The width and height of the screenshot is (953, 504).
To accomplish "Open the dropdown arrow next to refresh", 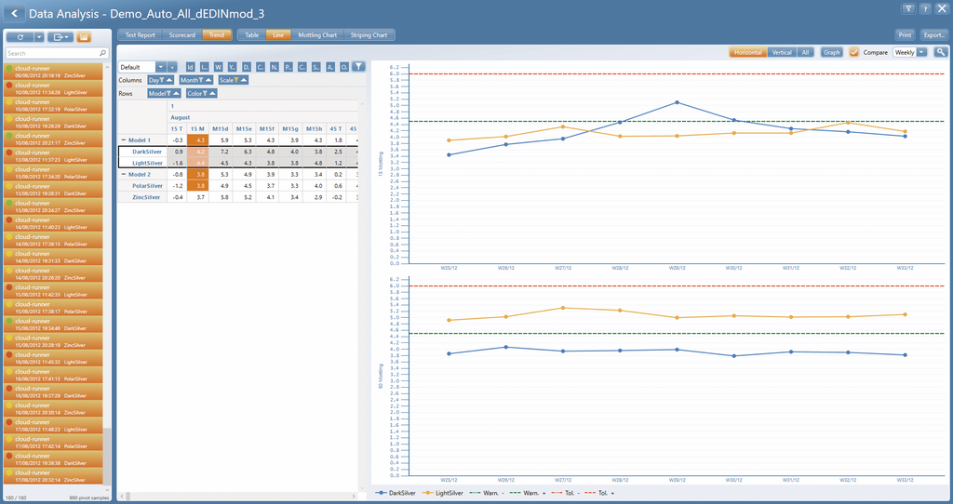I will [x=39, y=37].
